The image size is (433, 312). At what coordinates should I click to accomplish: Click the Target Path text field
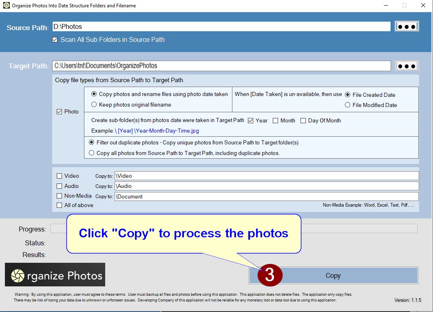coord(221,66)
